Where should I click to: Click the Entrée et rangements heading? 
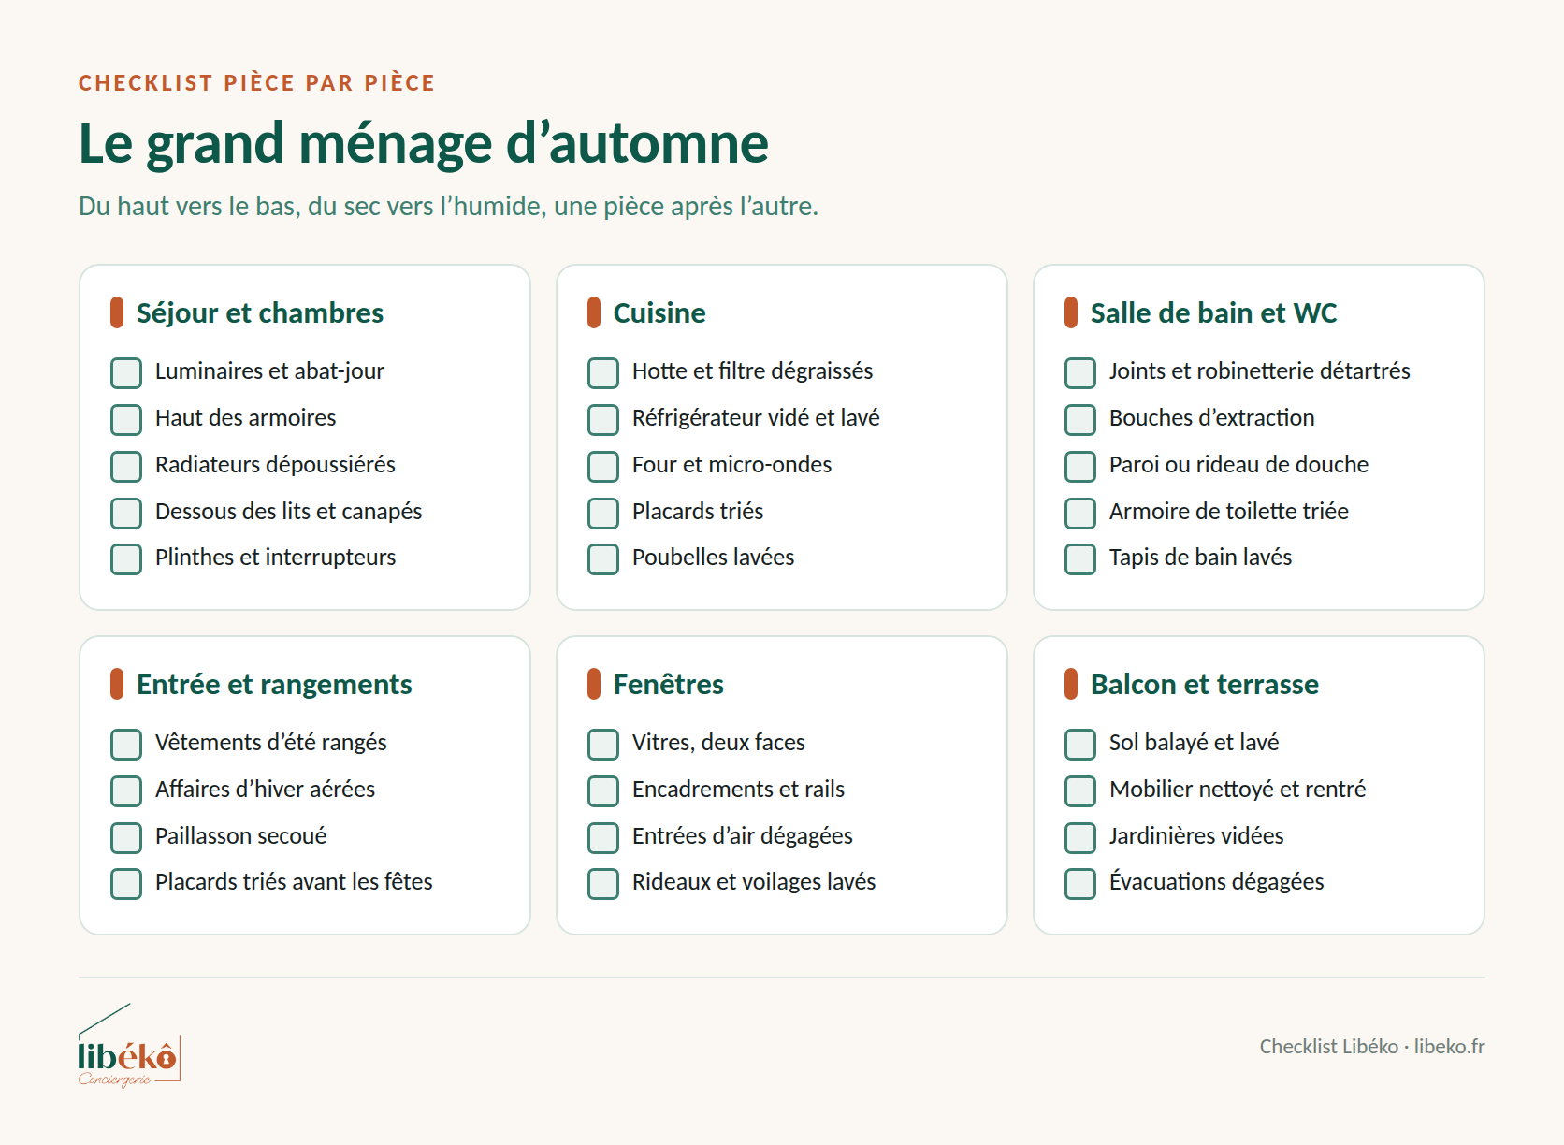[x=274, y=684]
